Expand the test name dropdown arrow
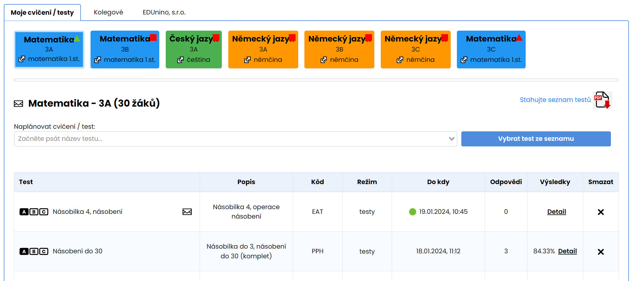 click(x=451, y=139)
